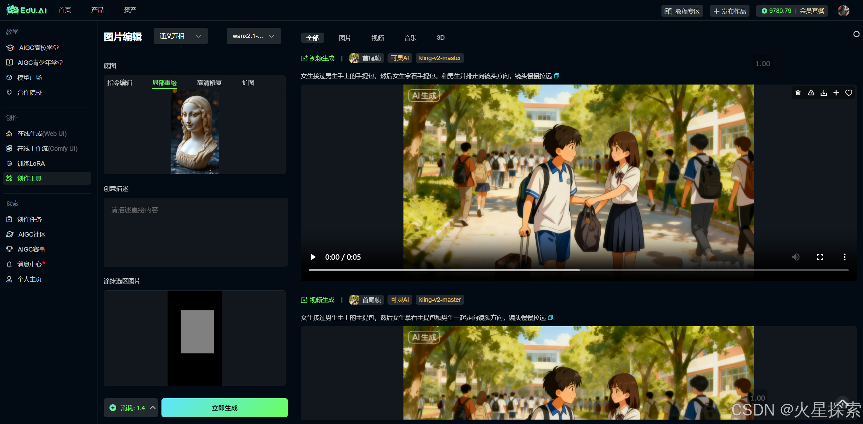863x424 pixels.
Task: Switch to the 高清修复 tab
Action: click(209, 82)
